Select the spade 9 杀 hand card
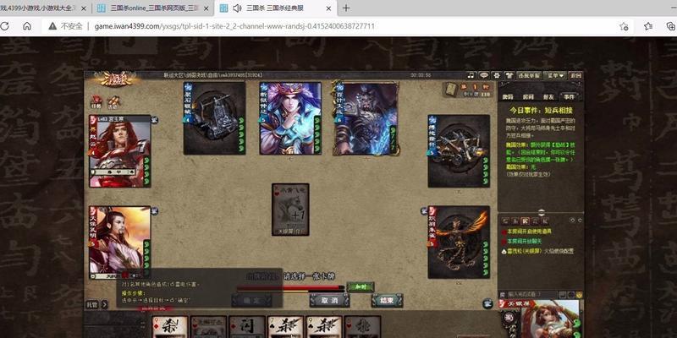The height and width of the screenshot is (338, 677). (x=323, y=327)
